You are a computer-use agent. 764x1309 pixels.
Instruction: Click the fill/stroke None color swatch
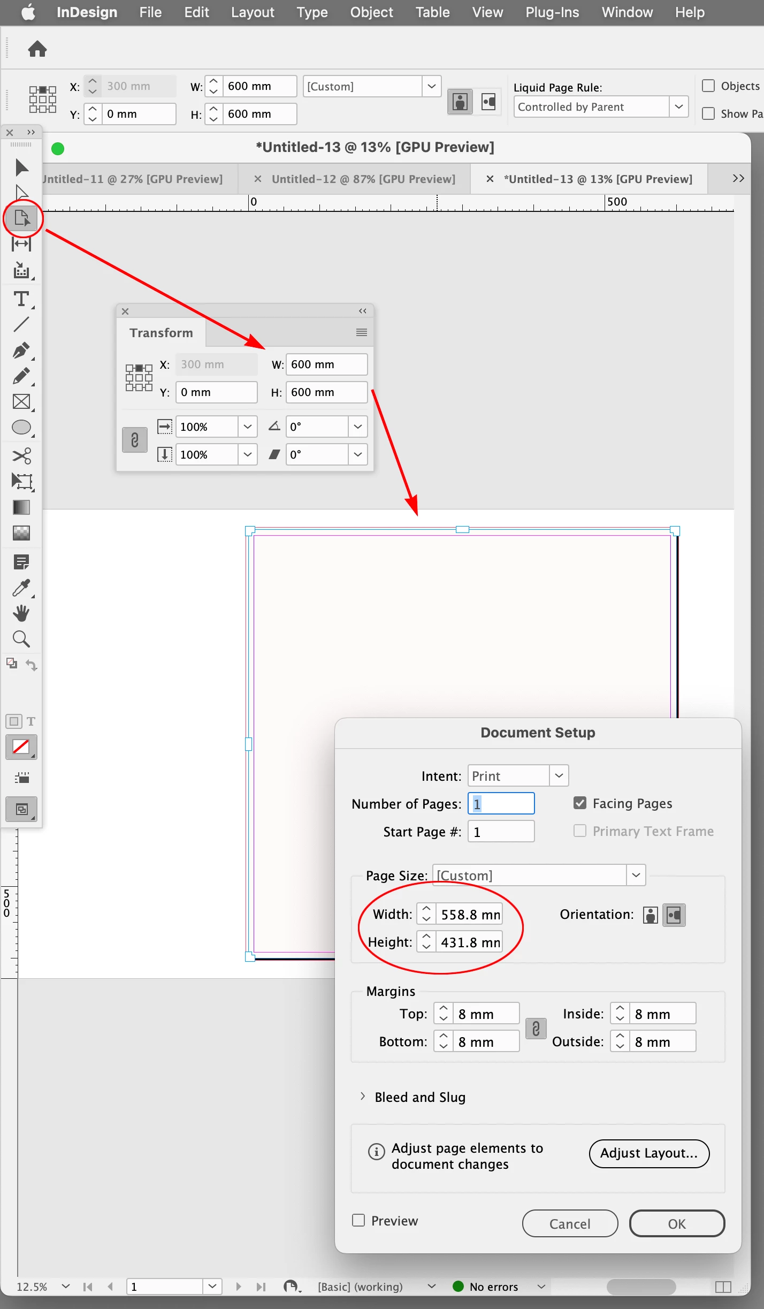tap(21, 747)
